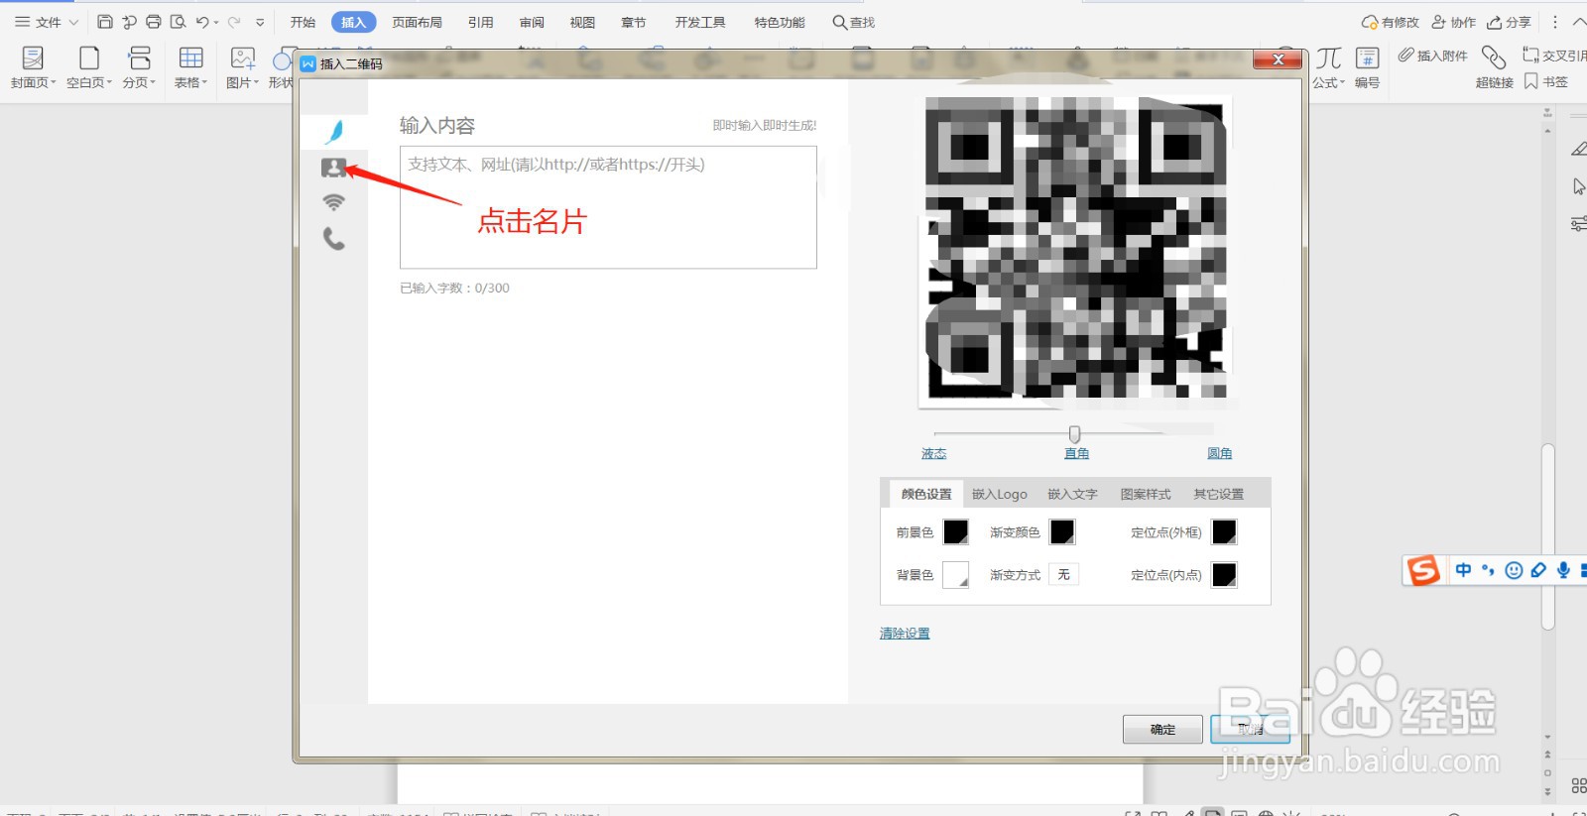The width and height of the screenshot is (1587, 816).
Task: Select the text/URL feather icon in the QR dialog
Action: coord(335,131)
